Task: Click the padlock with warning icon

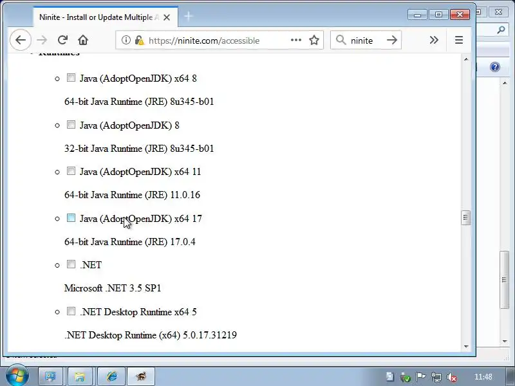Action: (x=139, y=41)
